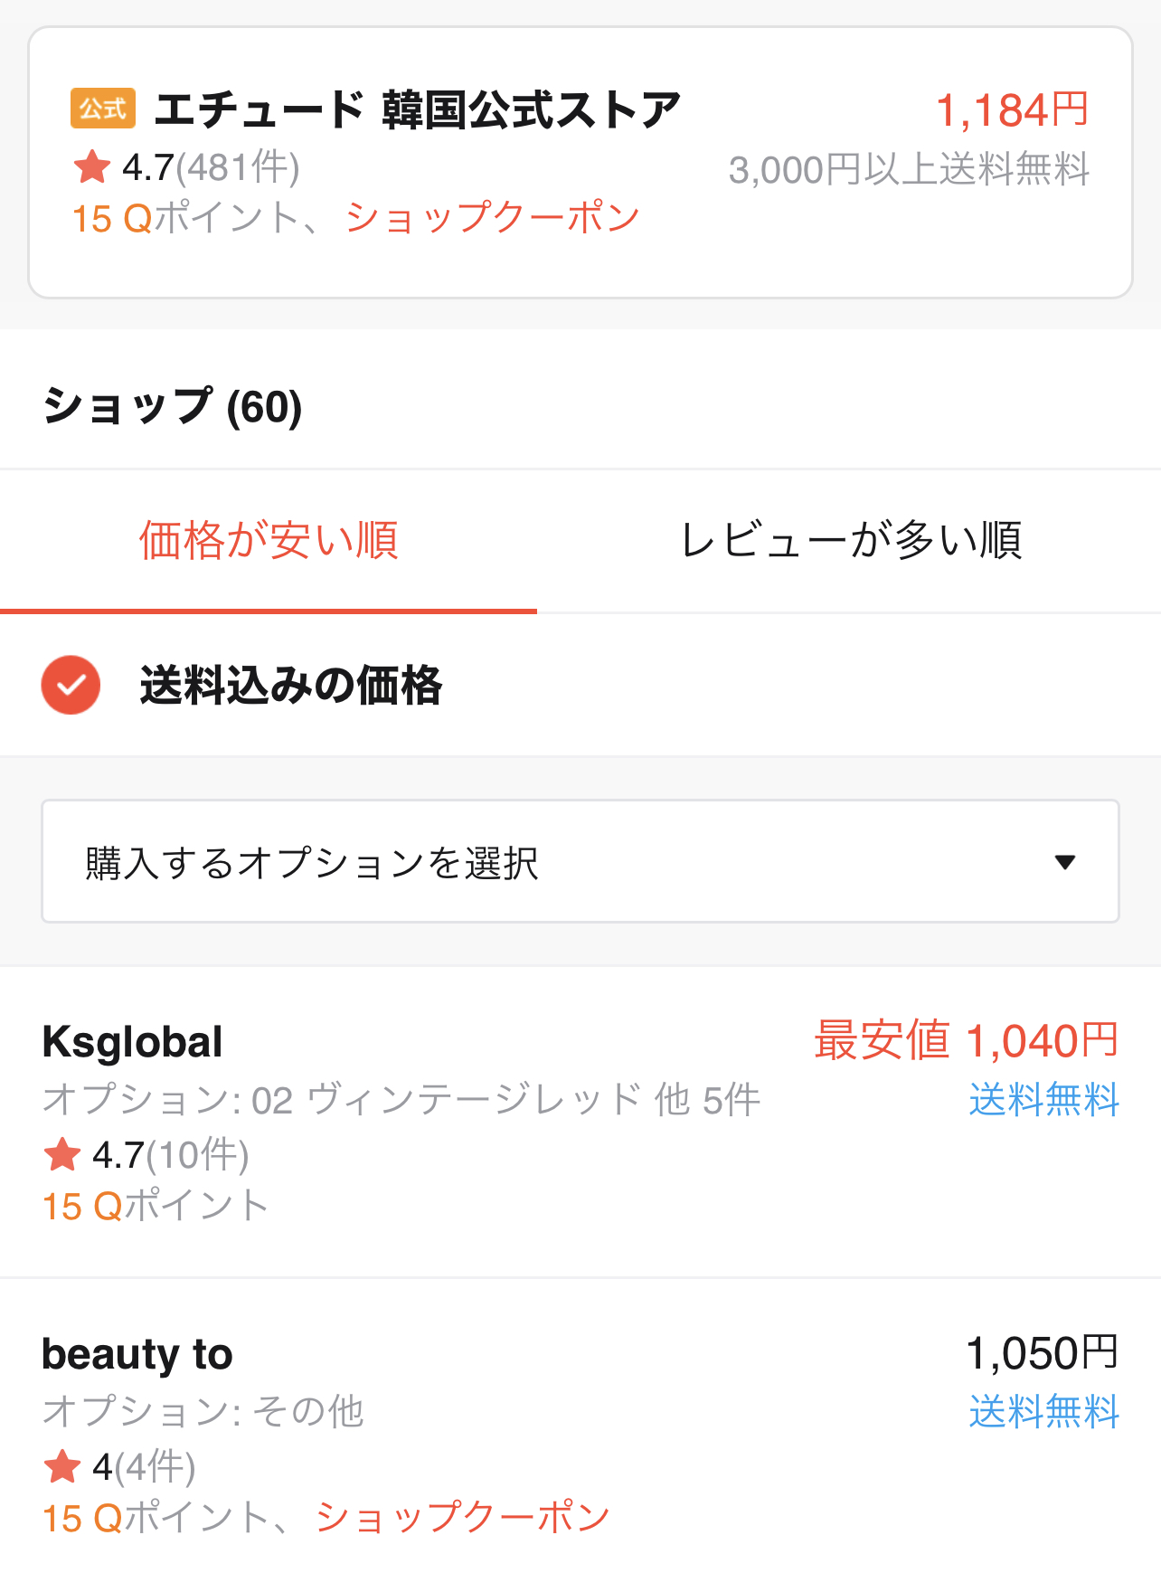
Task: Click Ksglobal's star rating icon
Action: pyautogui.click(x=62, y=1154)
